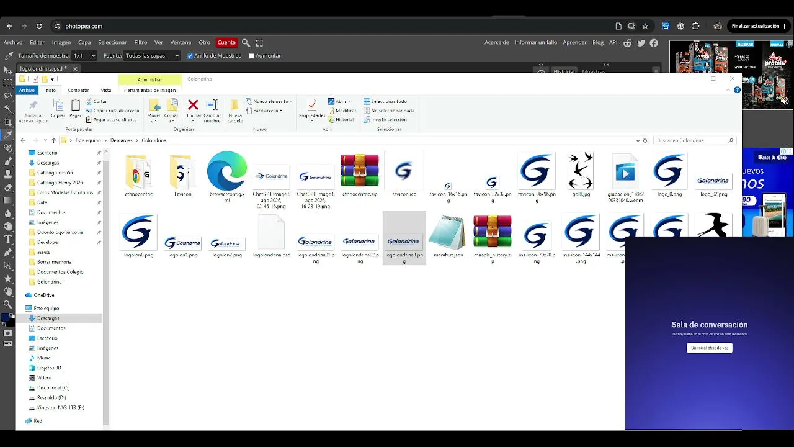
Task: Select Disco local (C:) in navigation pane
Action: click(53, 387)
